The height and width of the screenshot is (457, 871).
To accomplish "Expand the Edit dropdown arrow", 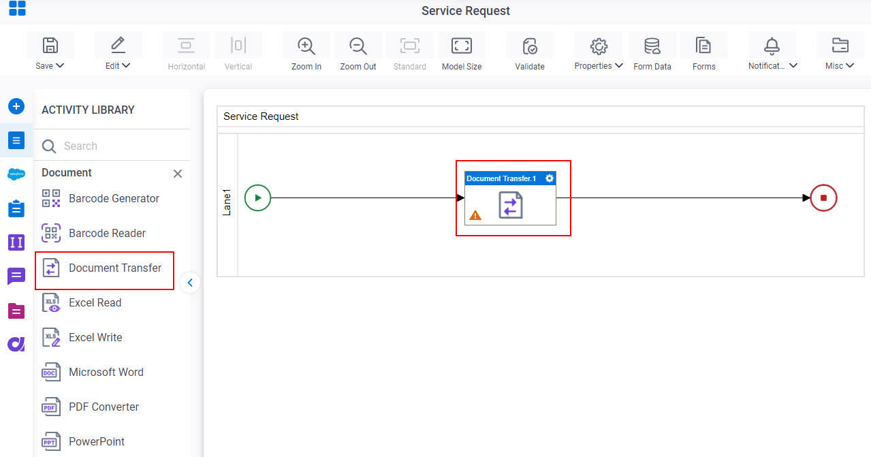I will [x=126, y=66].
